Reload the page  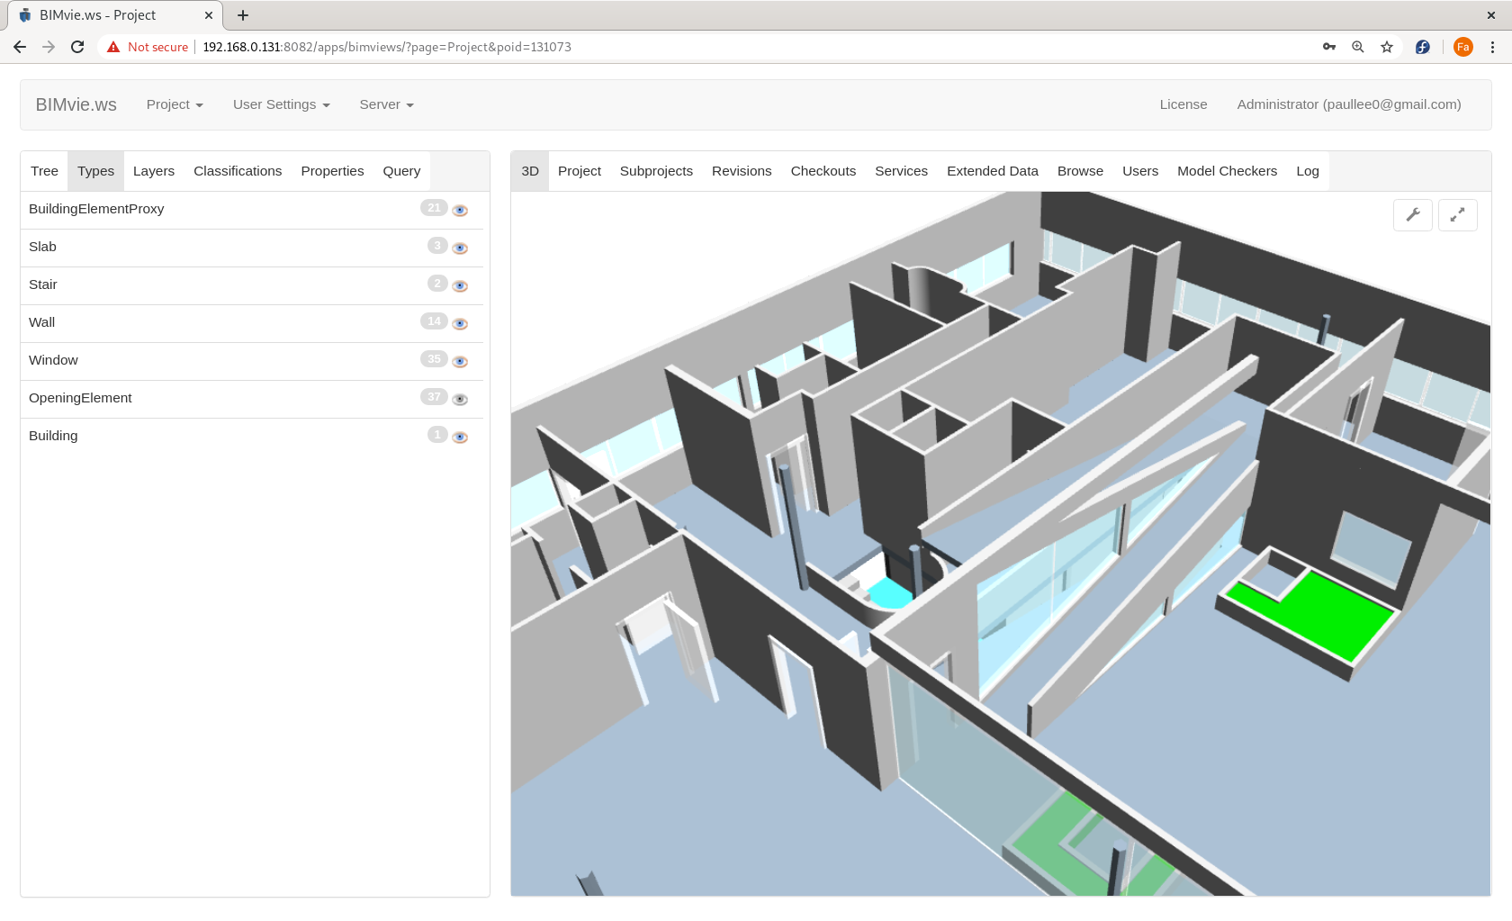[x=77, y=47]
